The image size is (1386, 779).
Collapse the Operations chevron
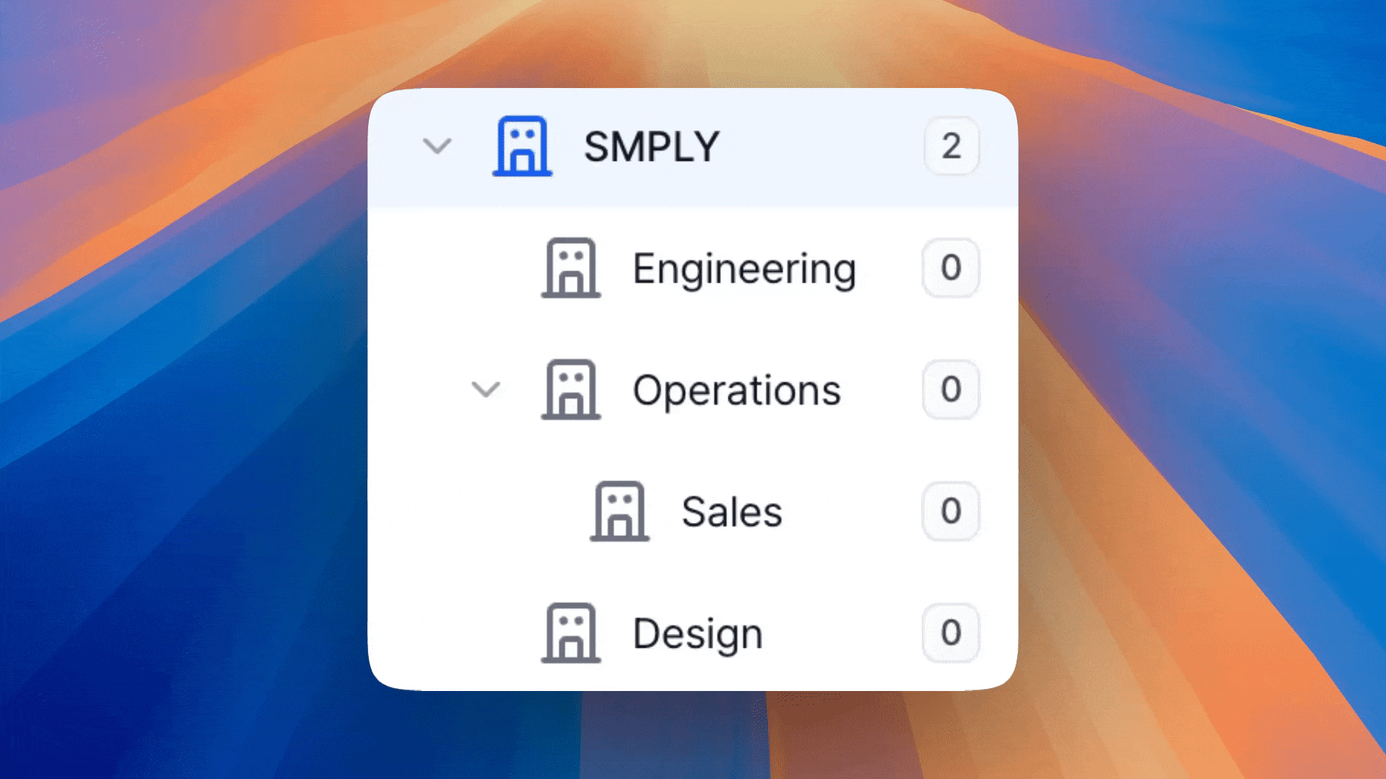coord(486,390)
